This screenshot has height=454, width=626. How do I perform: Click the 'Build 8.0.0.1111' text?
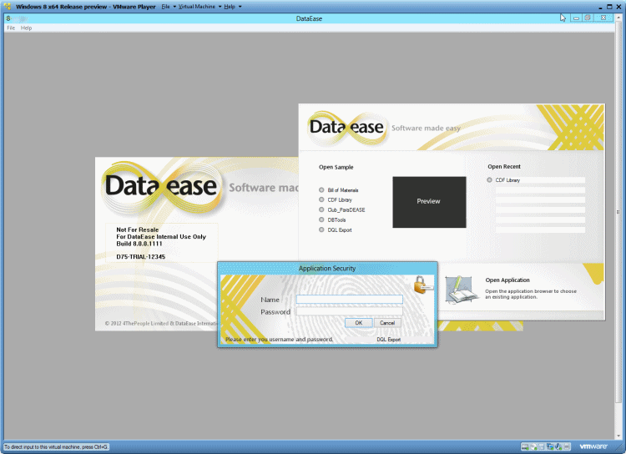tap(139, 244)
